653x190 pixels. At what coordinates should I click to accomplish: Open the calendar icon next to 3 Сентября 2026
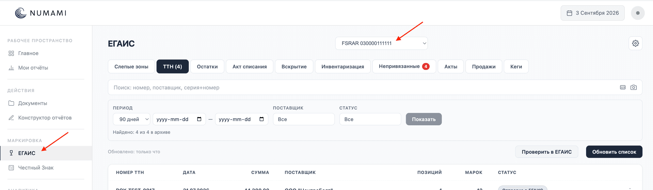click(569, 13)
